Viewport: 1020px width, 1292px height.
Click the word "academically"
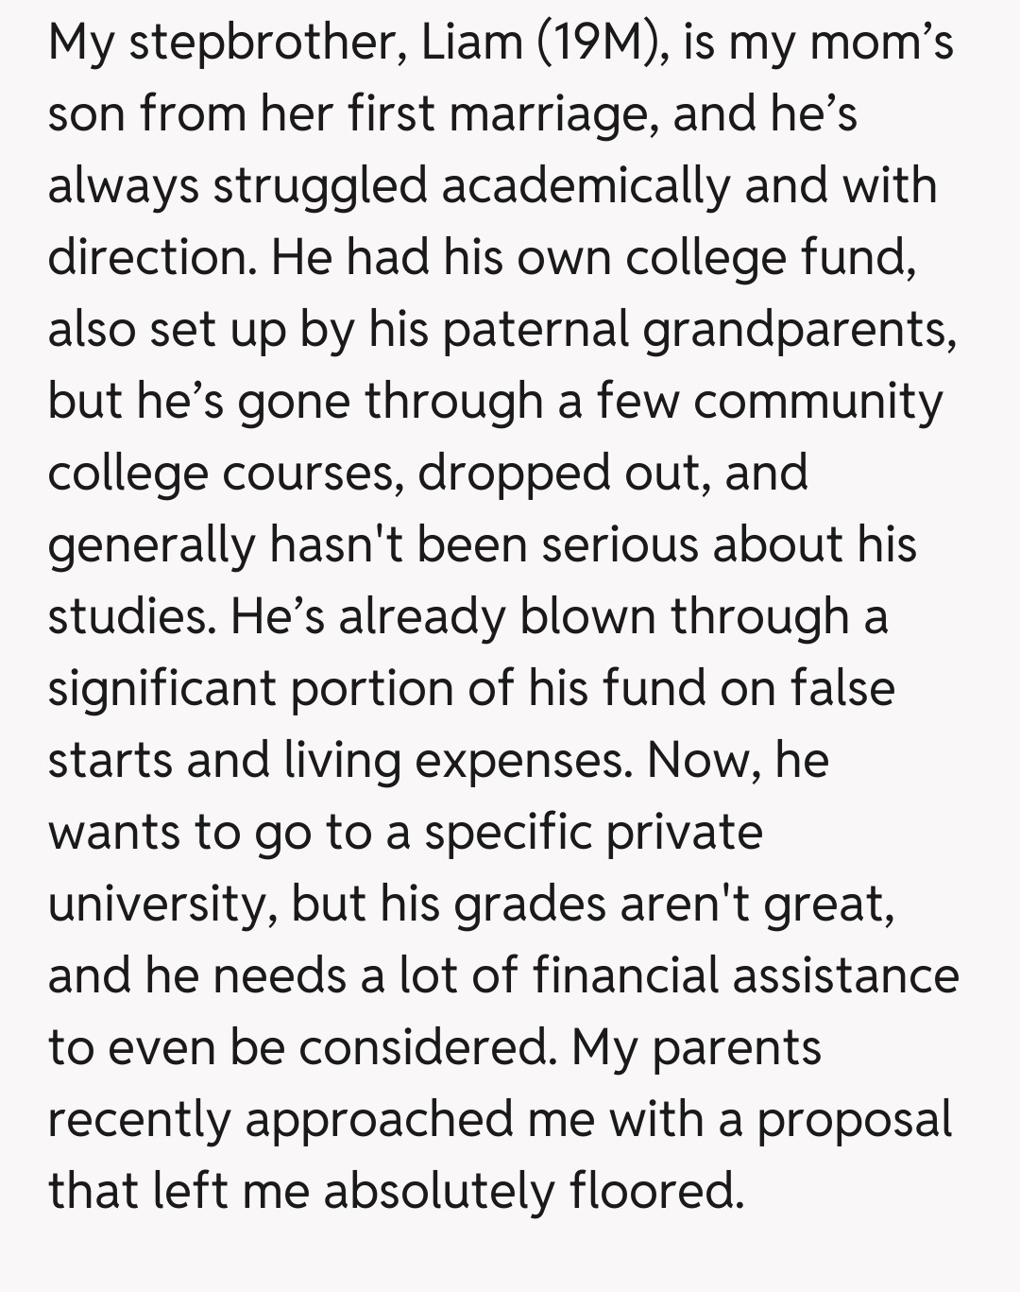585,186
